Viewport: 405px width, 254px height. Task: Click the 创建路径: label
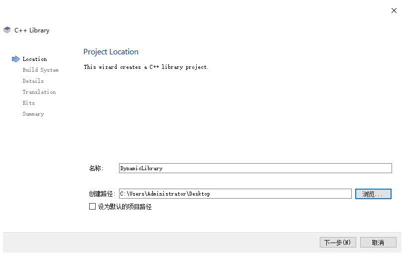pos(102,194)
